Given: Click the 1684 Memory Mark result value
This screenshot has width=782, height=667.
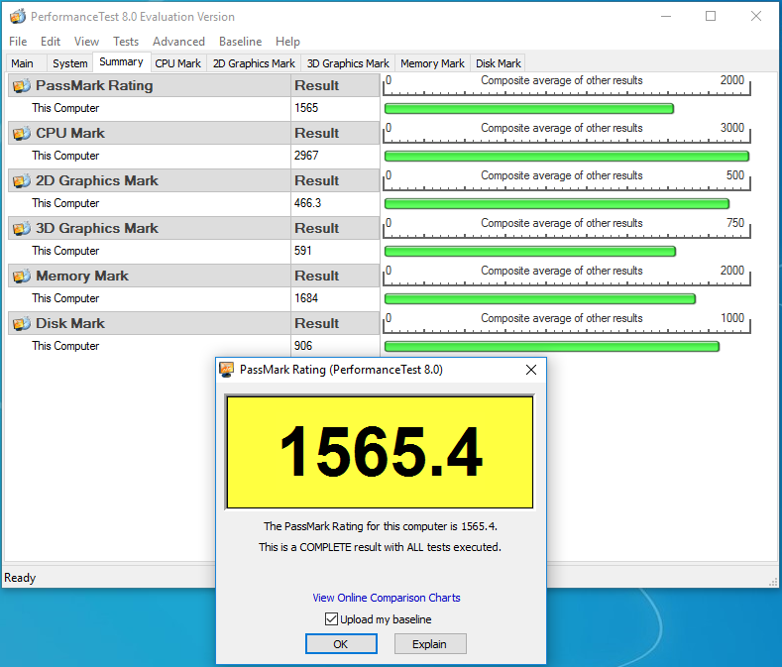Looking at the screenshot, I should tap(306, 298).
